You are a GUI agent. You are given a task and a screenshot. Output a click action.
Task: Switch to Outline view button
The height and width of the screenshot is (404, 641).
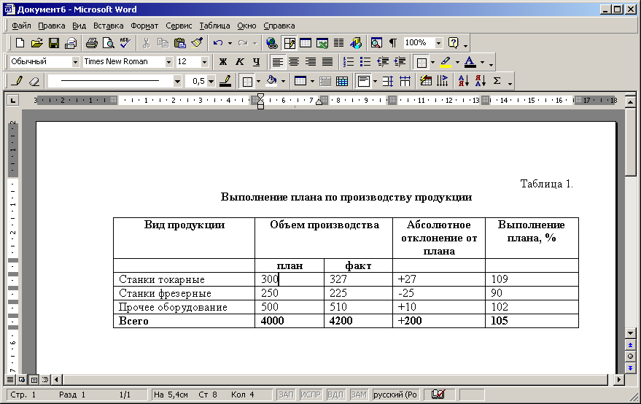click(45, 380)
